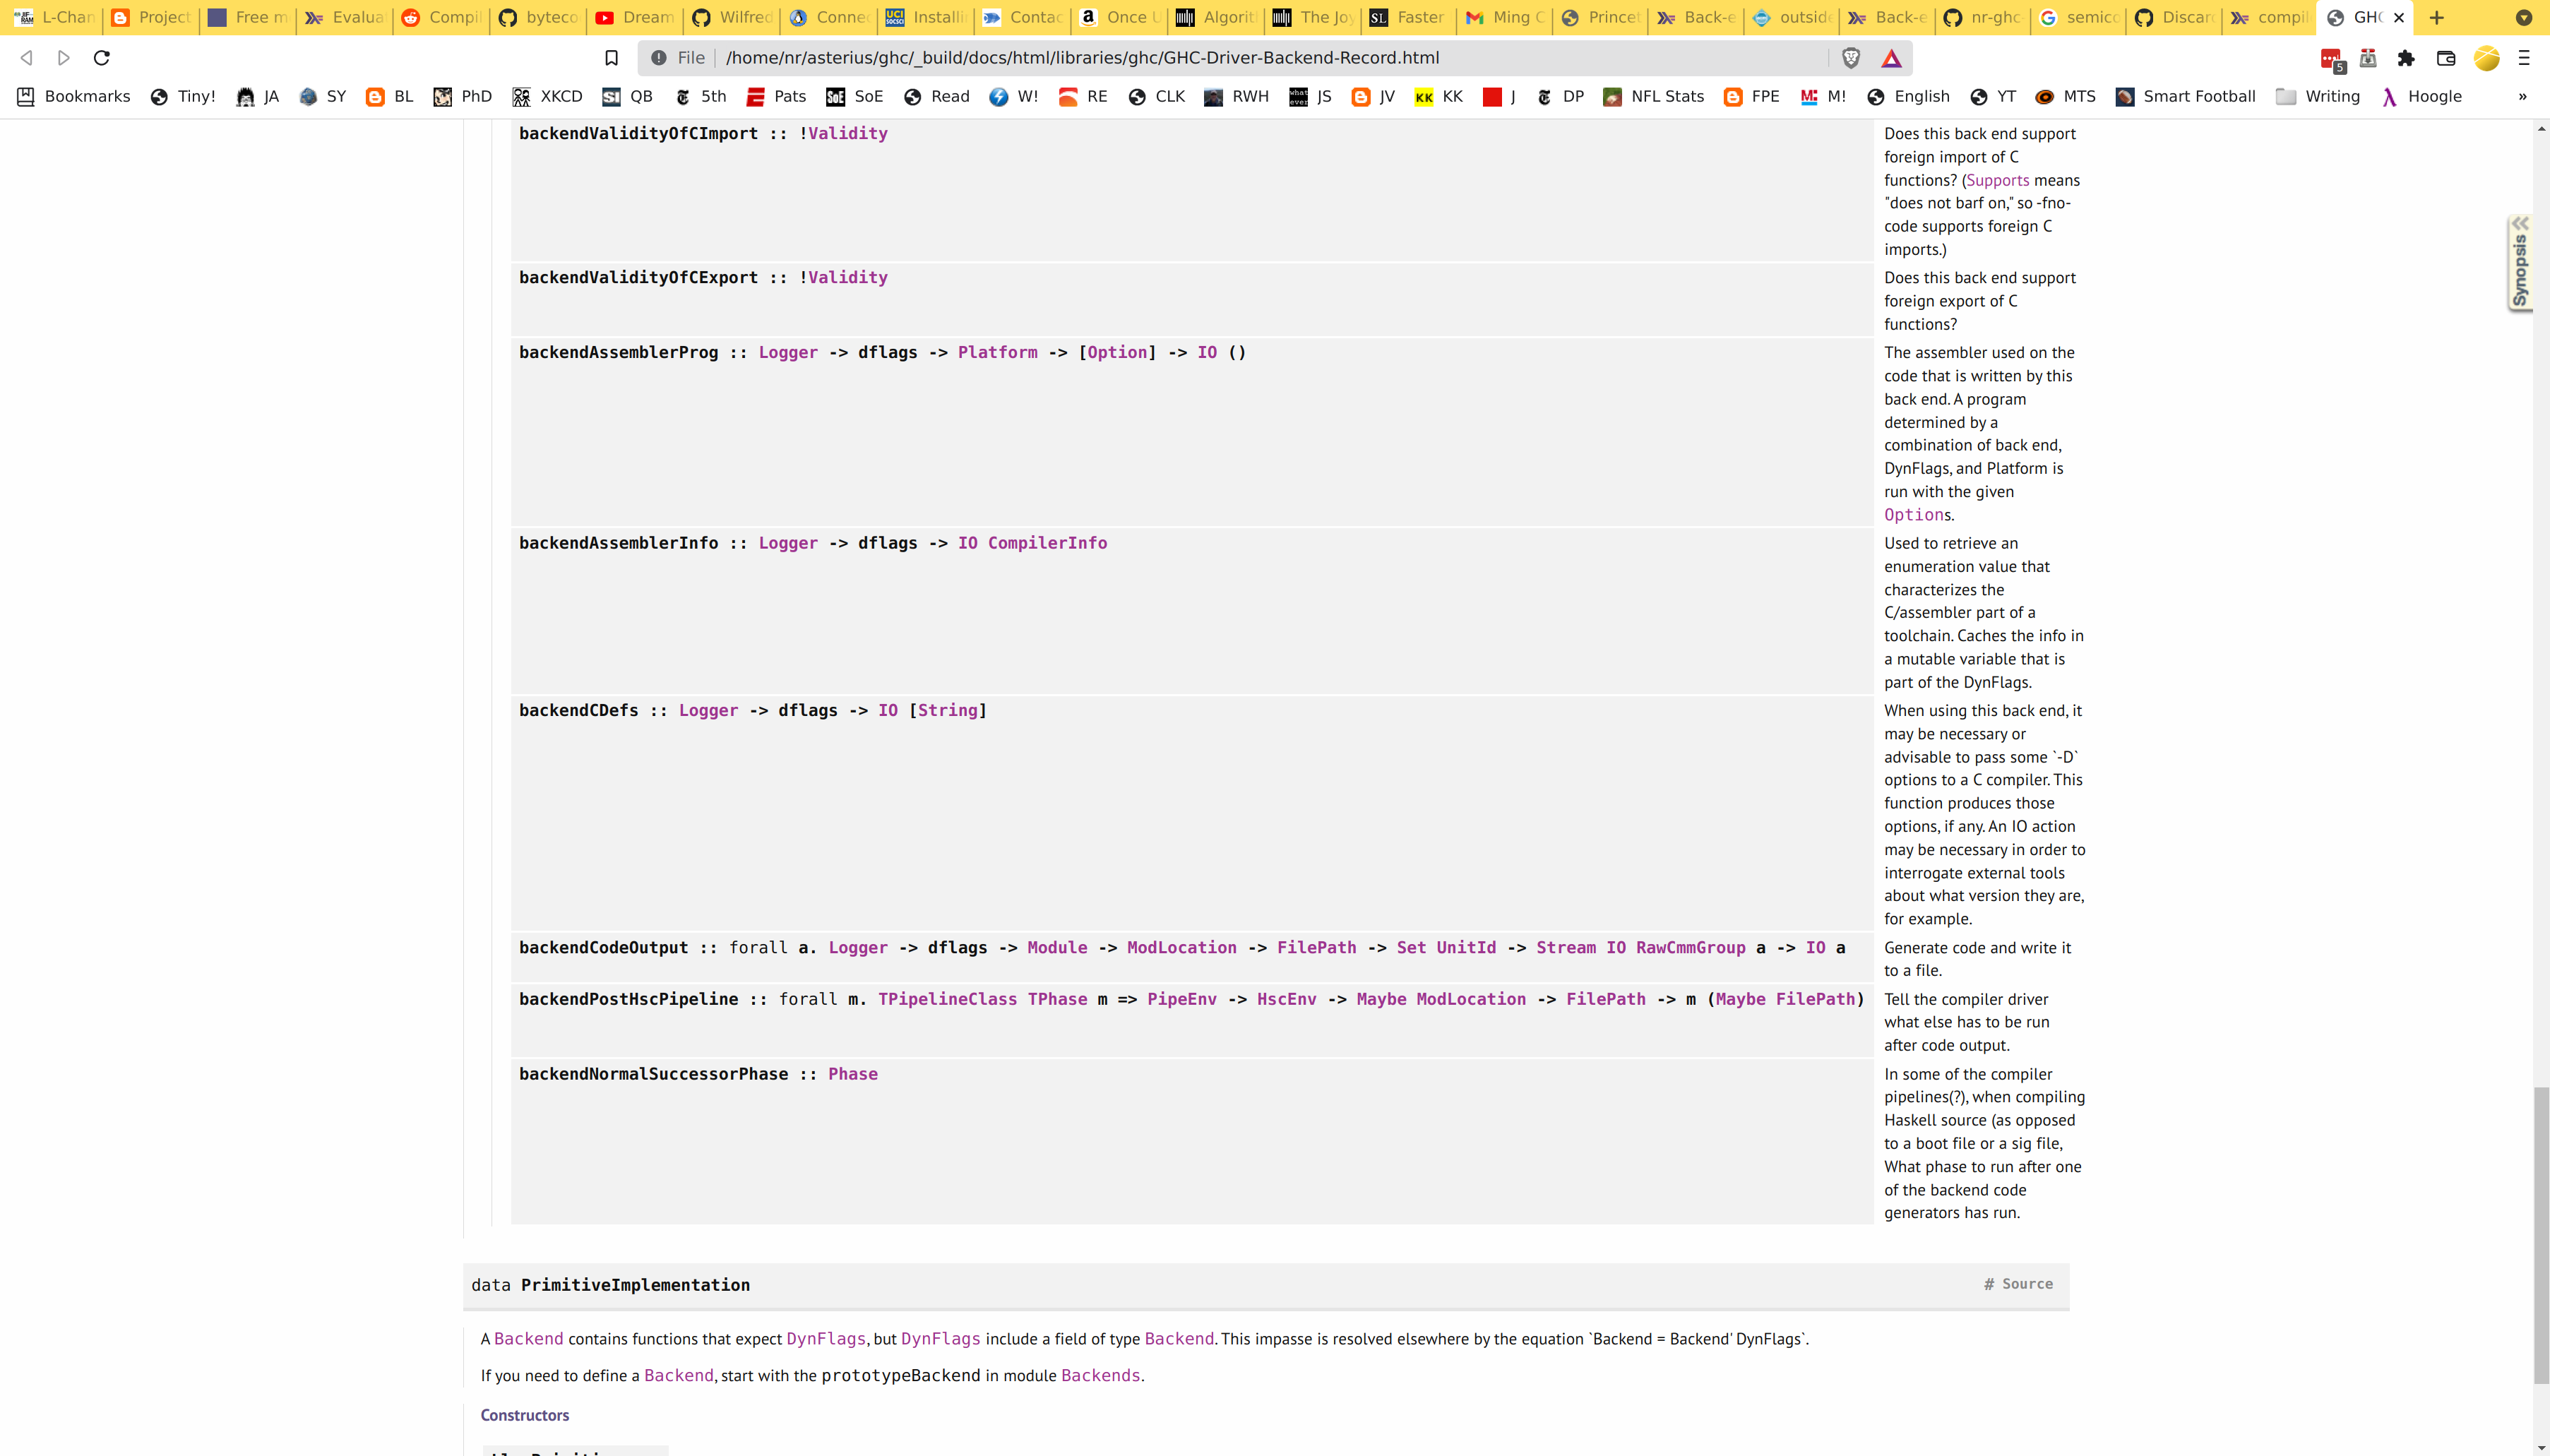Open the browser hamburger menu
Image resolution: width=2550 pixels, height=1456 pixels.
coord(2524,58)
